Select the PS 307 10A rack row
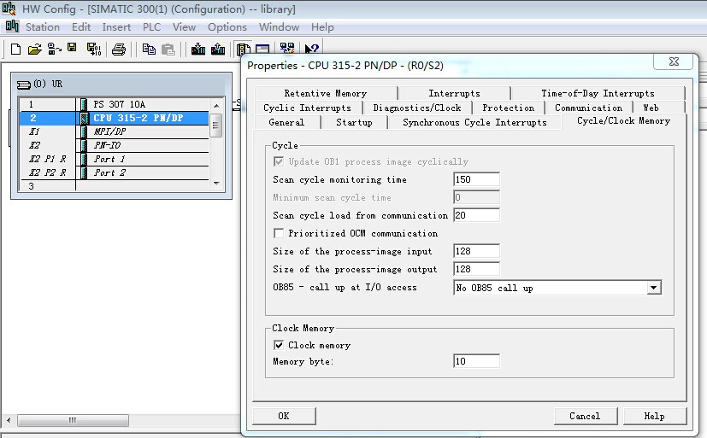This screenshot has width=707, height=438. point(115,104)
